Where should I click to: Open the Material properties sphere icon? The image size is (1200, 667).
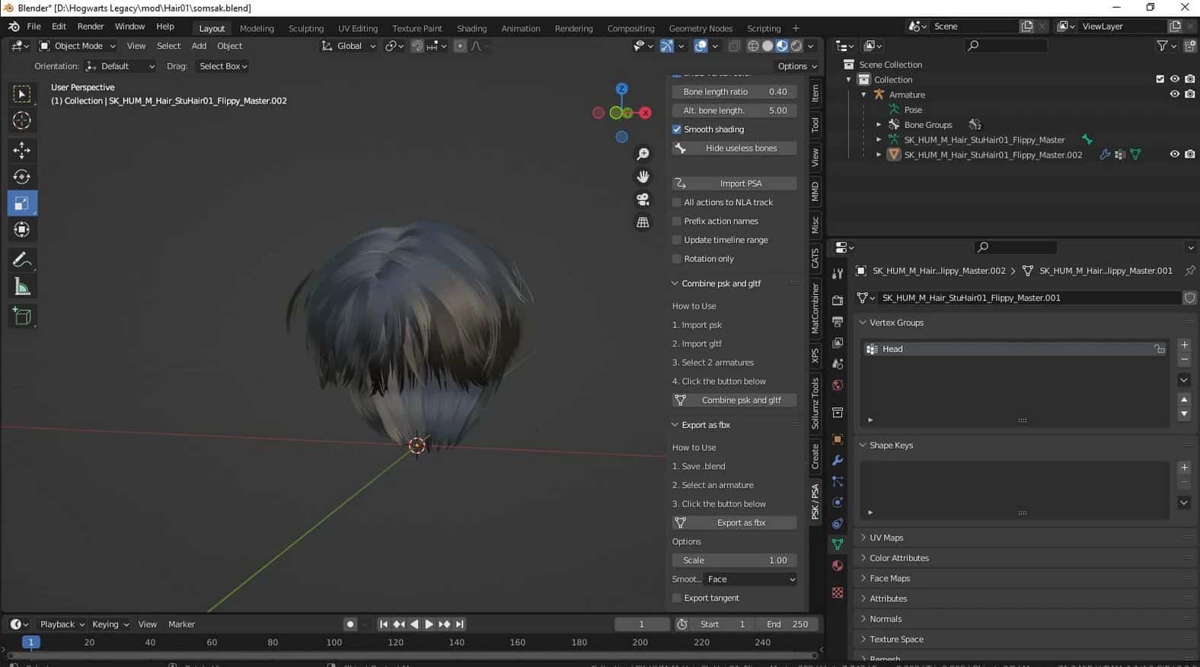[838, 566]
